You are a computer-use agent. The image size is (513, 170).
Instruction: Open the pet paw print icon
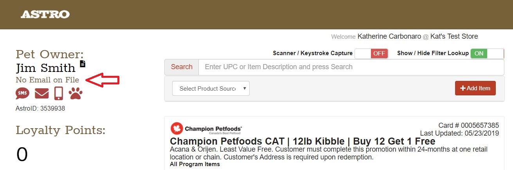click(x=76, y=94)
